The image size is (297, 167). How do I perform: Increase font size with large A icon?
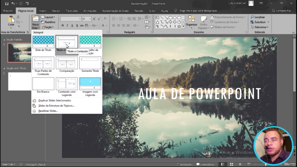(94, 19)
